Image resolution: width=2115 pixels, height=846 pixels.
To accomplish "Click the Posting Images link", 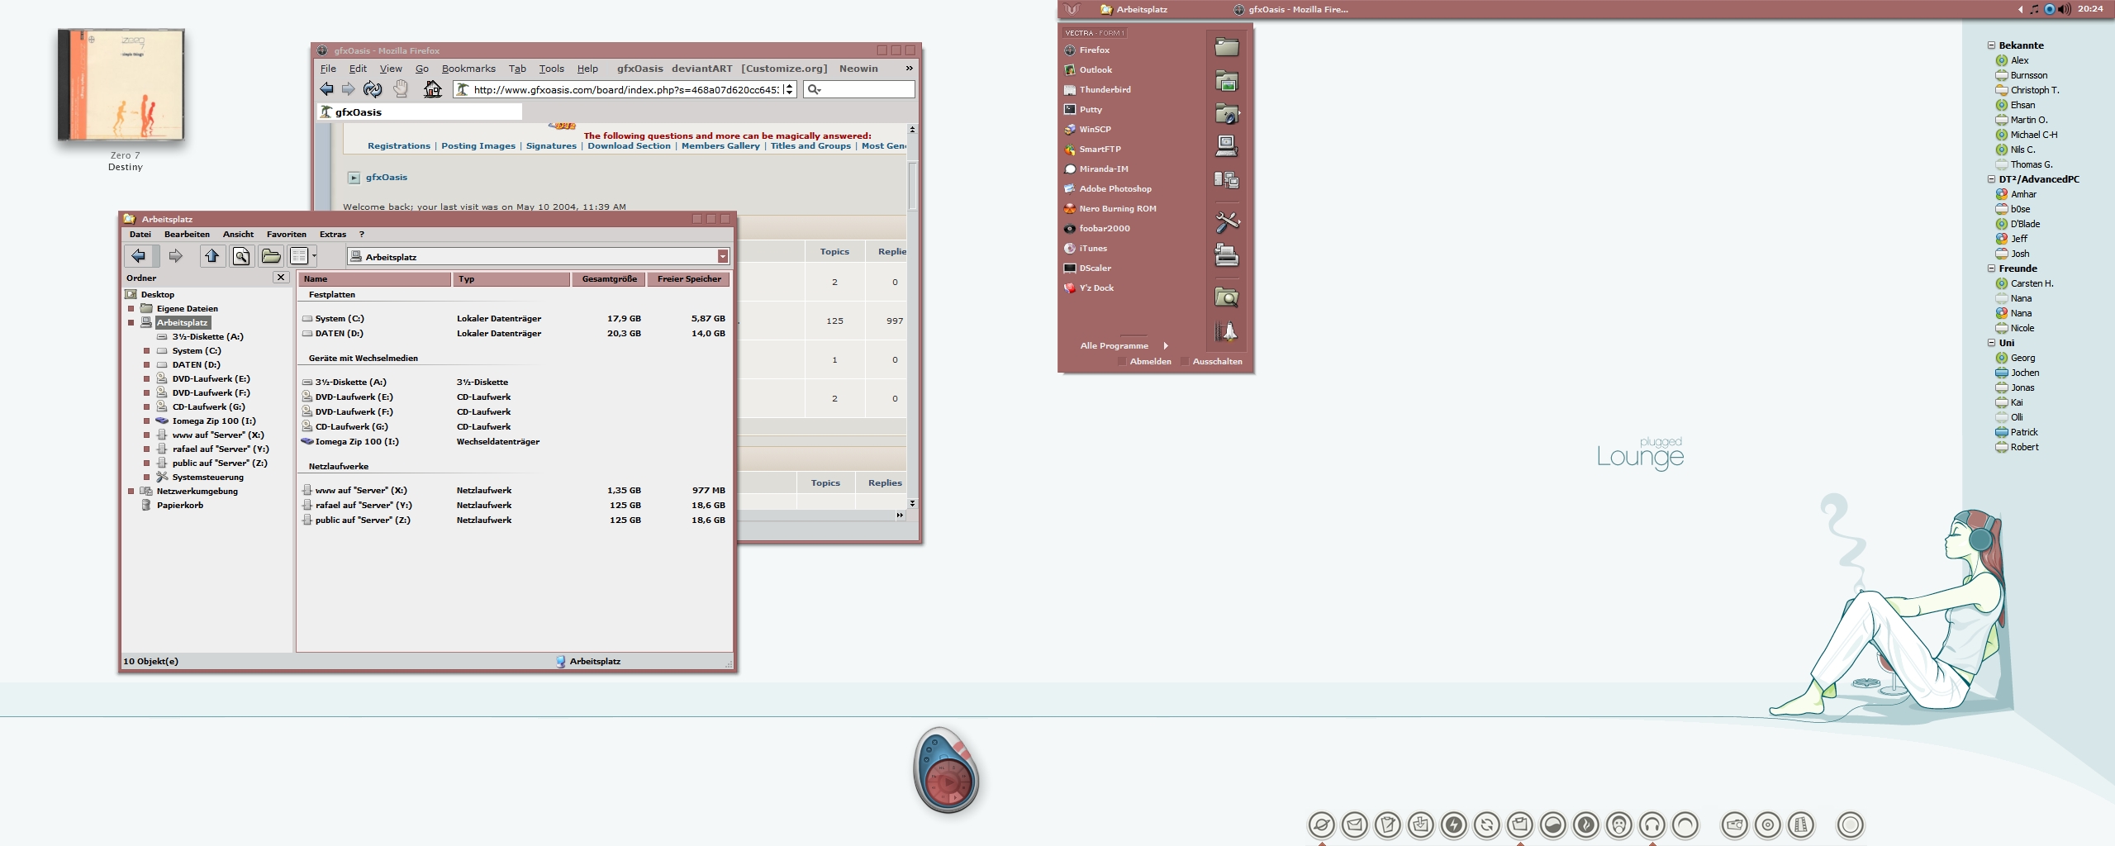I will coord(478,146).
